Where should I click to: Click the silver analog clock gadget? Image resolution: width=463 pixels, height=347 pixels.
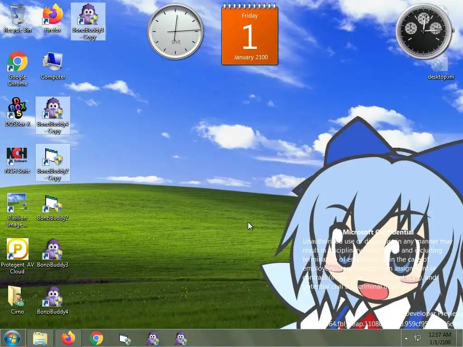tap(176, 31)
